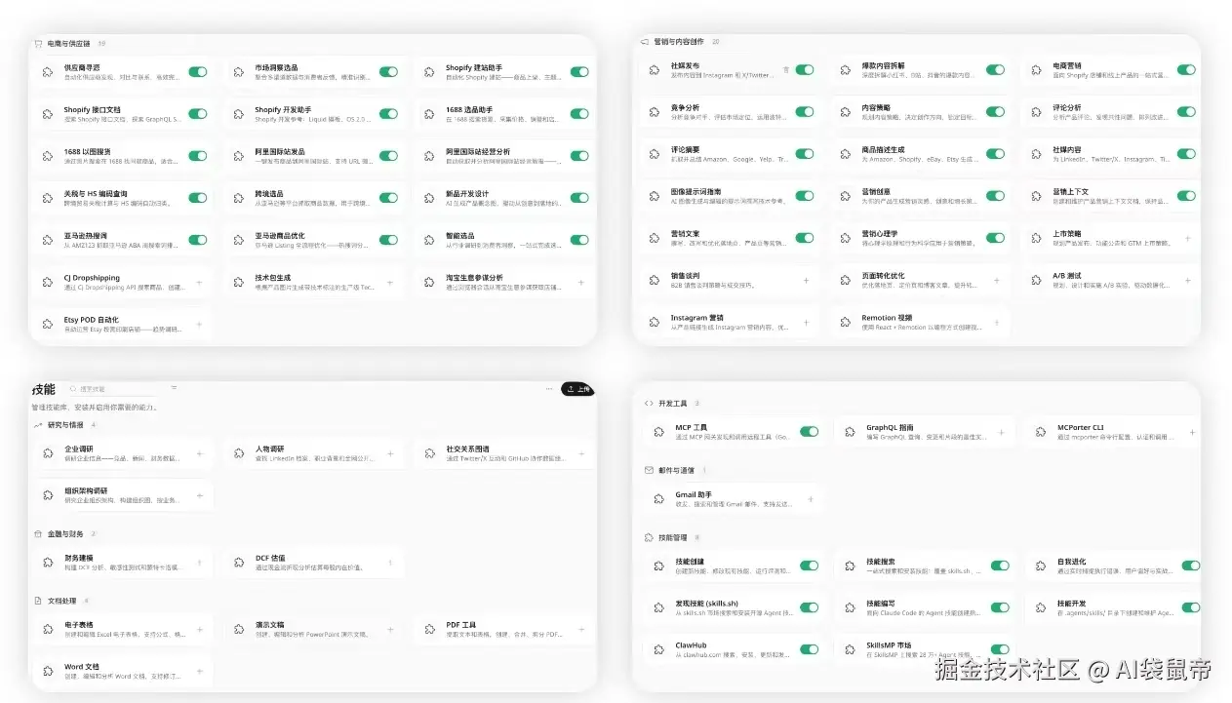Click the puzzle icon of 爆款内容拆解 skill
The image size is (1232, 703).
[x=846, y=71]
